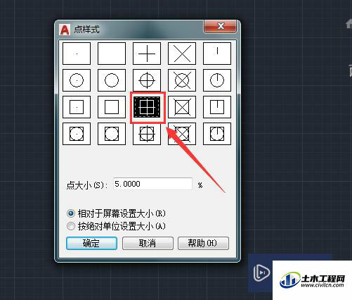
Task: Select the single dot point style
Action: click(x=77, y=54)
